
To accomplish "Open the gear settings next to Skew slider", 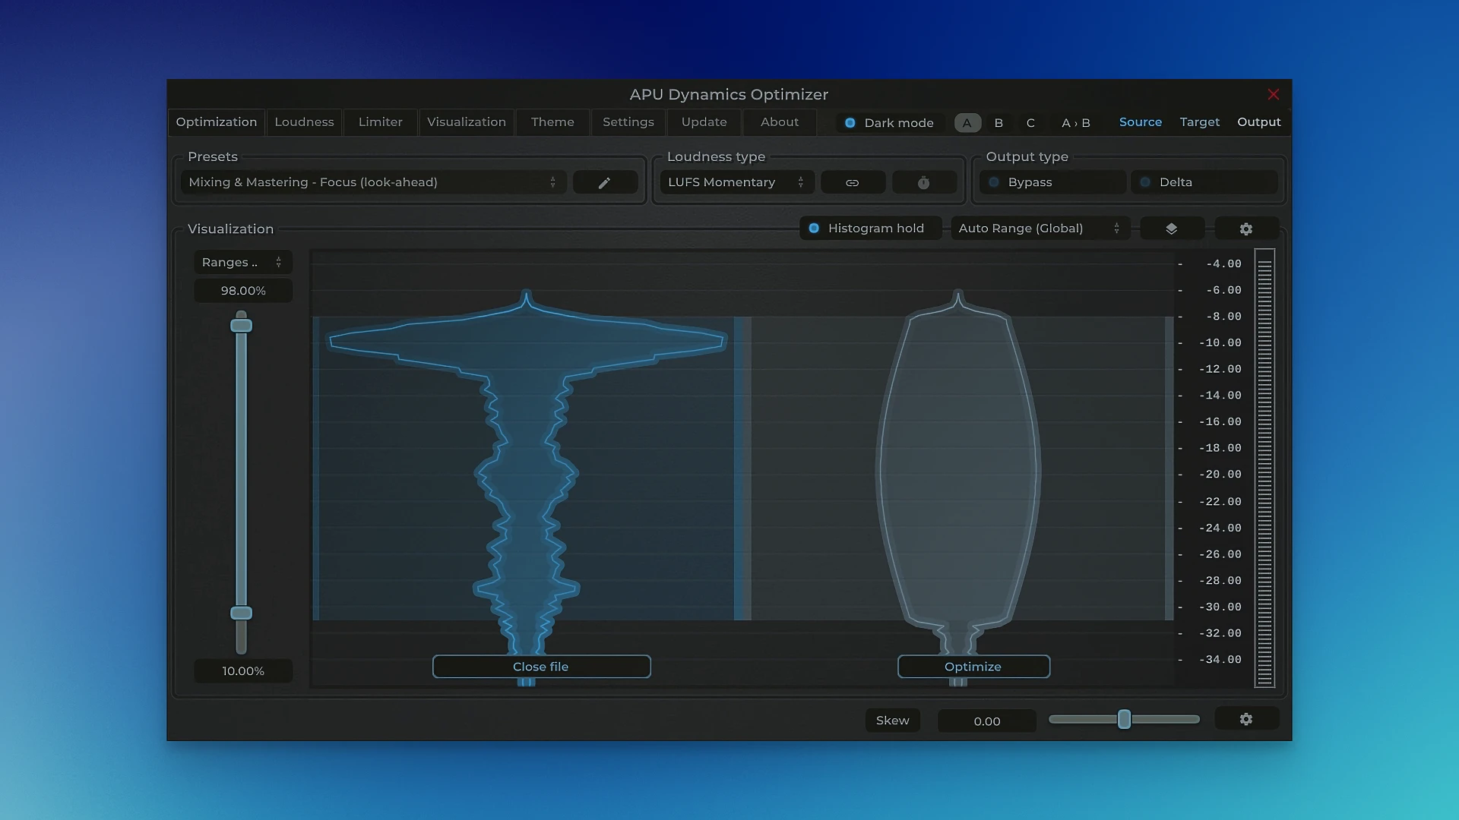I will (x=1245, y=719).
